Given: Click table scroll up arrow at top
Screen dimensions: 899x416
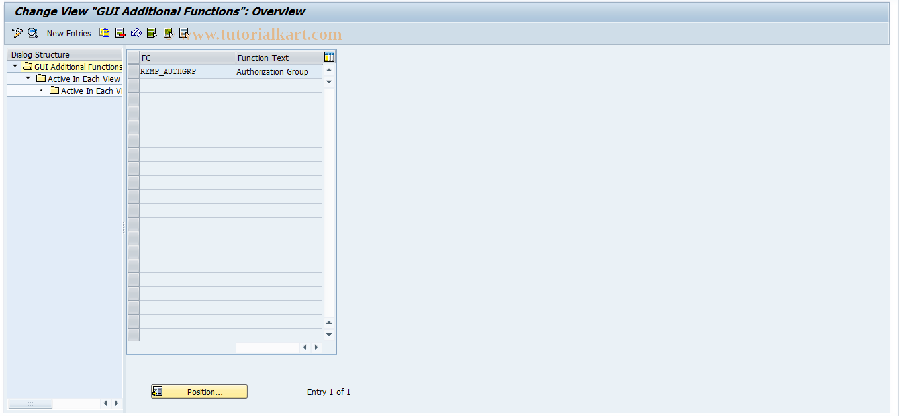Looking at the screenshot, I should coord(329,70).
